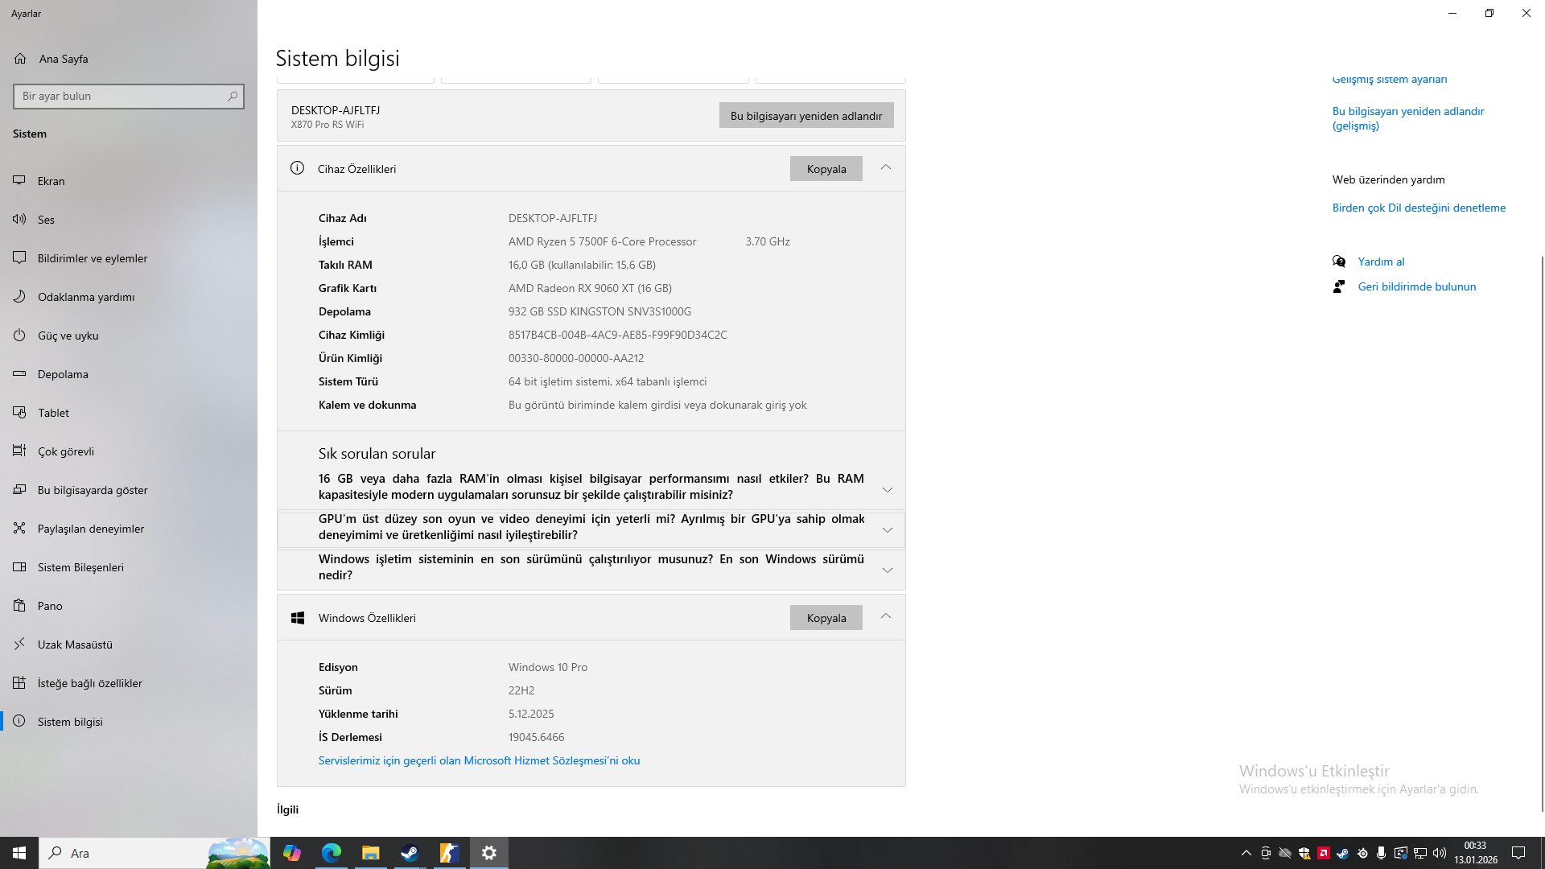The height and width of the screenshot is (869, 1545).
Task: Open Bildirimler ve eylemler settings
Action: [129, 258]
